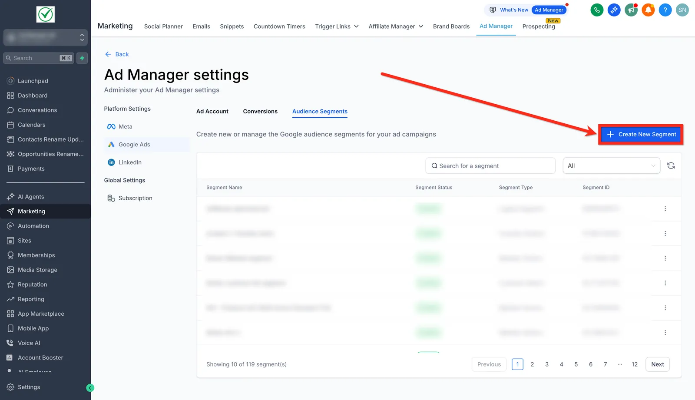Select the Ad Manager top menu item

point(496,26)
